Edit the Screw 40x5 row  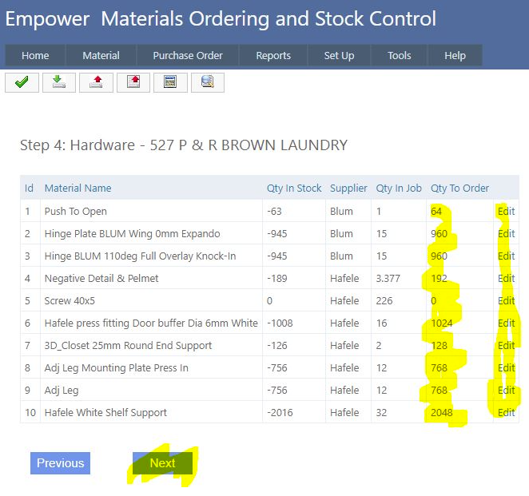pyautogui.click(x=506, y=301)
